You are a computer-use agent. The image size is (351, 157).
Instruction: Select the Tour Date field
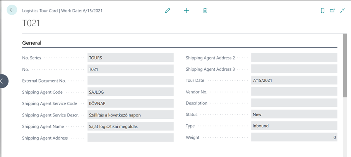coord(294,81)
